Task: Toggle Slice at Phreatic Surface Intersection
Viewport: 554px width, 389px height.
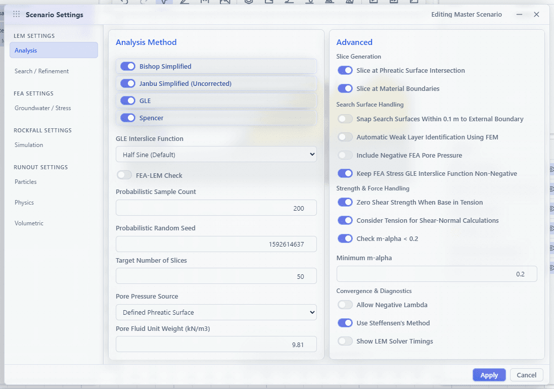Action: tap(345, 70)
